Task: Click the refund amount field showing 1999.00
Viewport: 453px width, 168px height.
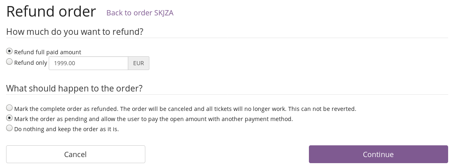Action: [88, 63]
